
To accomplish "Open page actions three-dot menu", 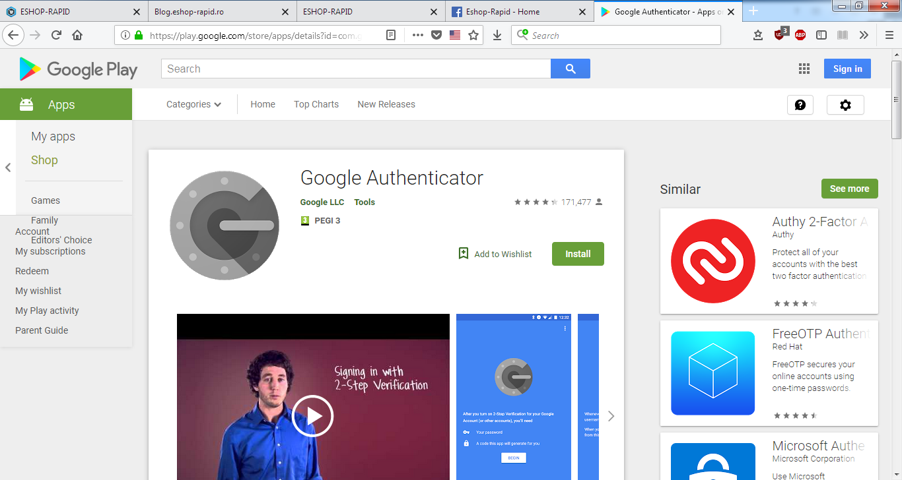I will point(417,36).
